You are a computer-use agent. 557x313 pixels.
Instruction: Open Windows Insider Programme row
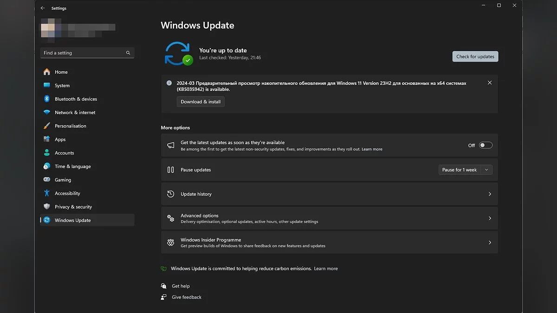tap(329, 243)
